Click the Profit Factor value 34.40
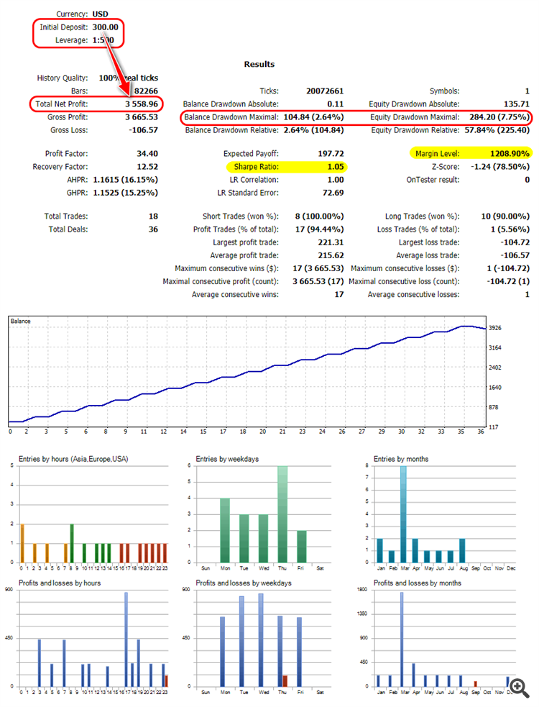 [x=147, y=154]
